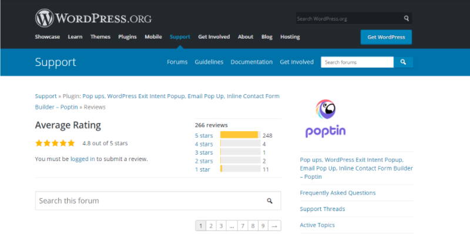Click the Support heading in the blue bar
The image size is (470, 234).
pyautogui.click(x=55, y=62)
